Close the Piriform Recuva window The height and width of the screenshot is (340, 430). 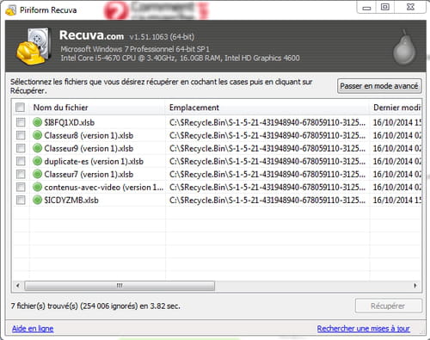[x=410, y=7]
